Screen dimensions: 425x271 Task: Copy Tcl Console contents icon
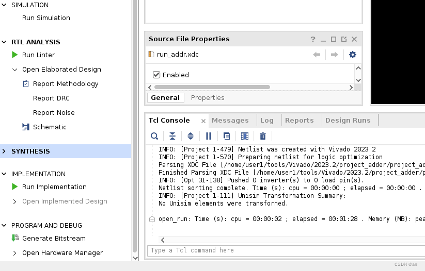(227, 136)
